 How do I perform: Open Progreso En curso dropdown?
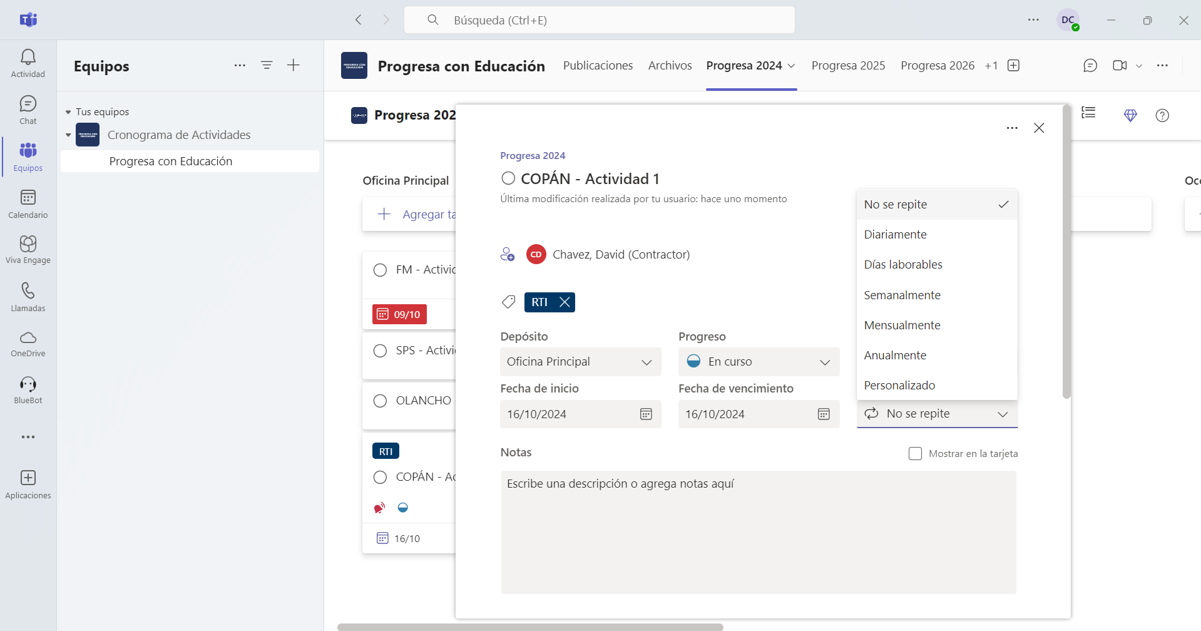(759, 362)
